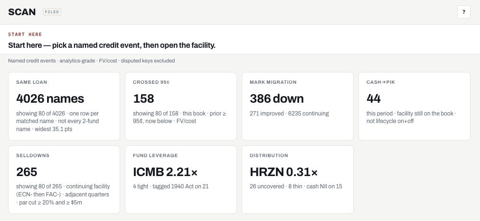Click the FILED status badge
The height and width of the screenshot is (221, 480).
pyautogui.click(x=52, y=12)
